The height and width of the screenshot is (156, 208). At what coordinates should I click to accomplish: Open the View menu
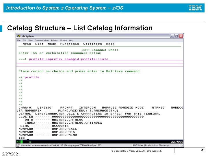[30, 40]
